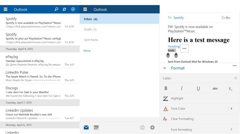Expand Font Color options arrow

[231, 109]
